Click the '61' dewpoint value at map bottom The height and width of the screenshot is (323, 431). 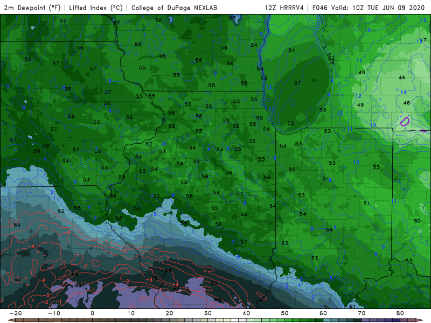(x=352, y=306)
